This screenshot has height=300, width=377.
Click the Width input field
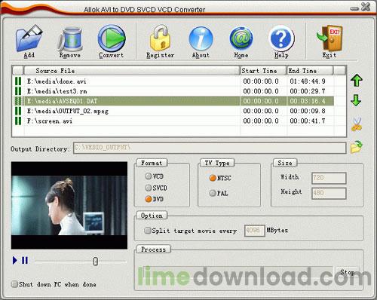(x=329, y=178)
